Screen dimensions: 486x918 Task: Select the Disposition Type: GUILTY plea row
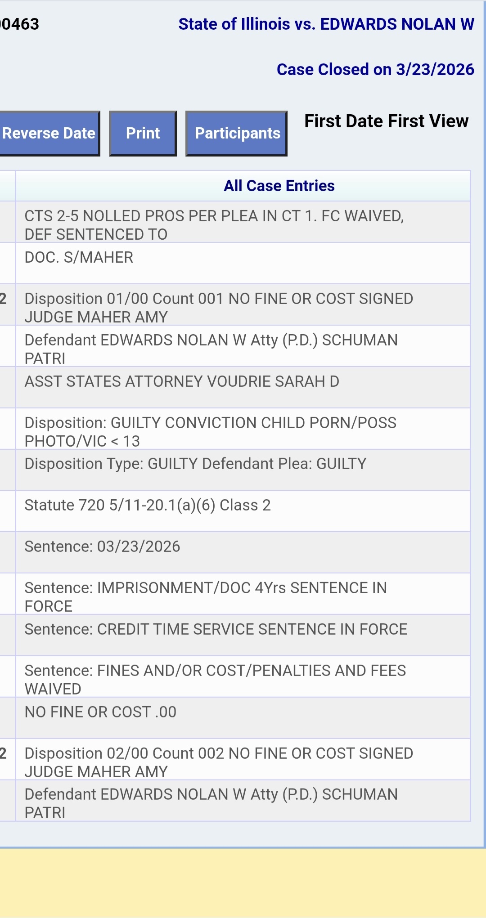(x=195, y=464)
